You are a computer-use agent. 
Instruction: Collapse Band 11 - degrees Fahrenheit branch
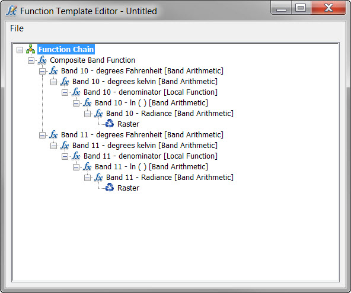(42, 135)
